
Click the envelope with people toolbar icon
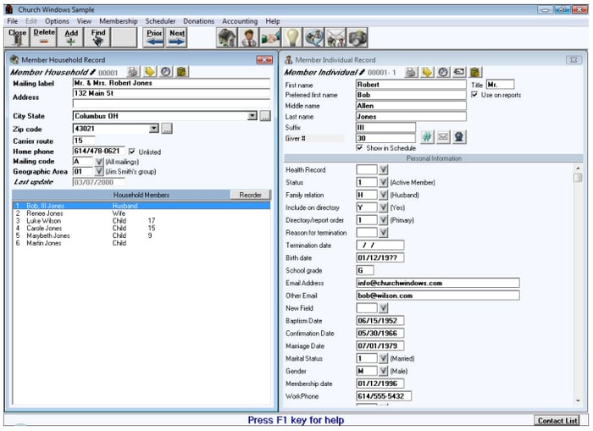(x=335, y=38)
